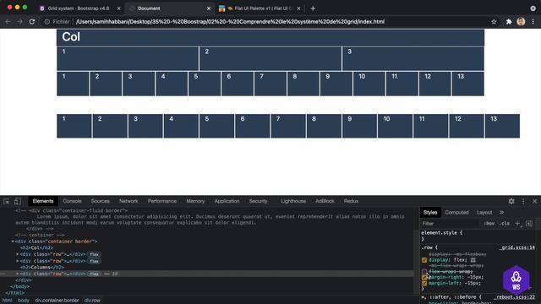
Task: Click the browser address bar URL
Action: (230, 22)
